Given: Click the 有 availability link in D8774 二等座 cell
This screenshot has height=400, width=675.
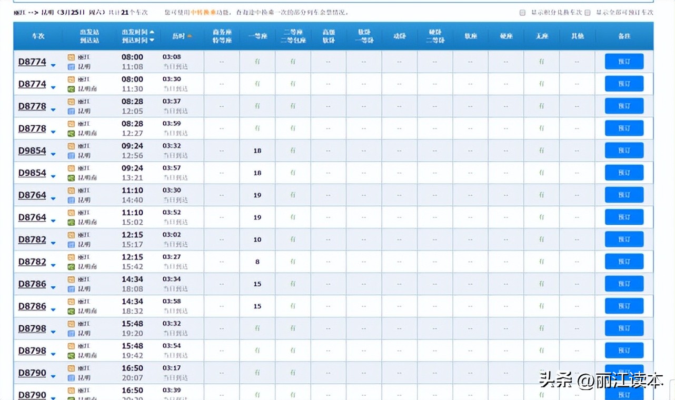Looking at the screenshot, I should point(293,61).
